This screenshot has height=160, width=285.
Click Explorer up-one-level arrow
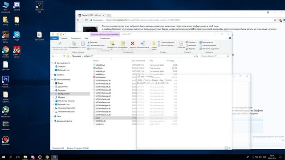(x=64, y=56)
